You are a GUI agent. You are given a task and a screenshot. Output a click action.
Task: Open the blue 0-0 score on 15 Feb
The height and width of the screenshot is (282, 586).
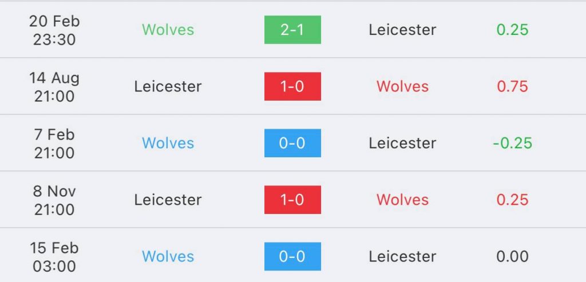(292, 257)
